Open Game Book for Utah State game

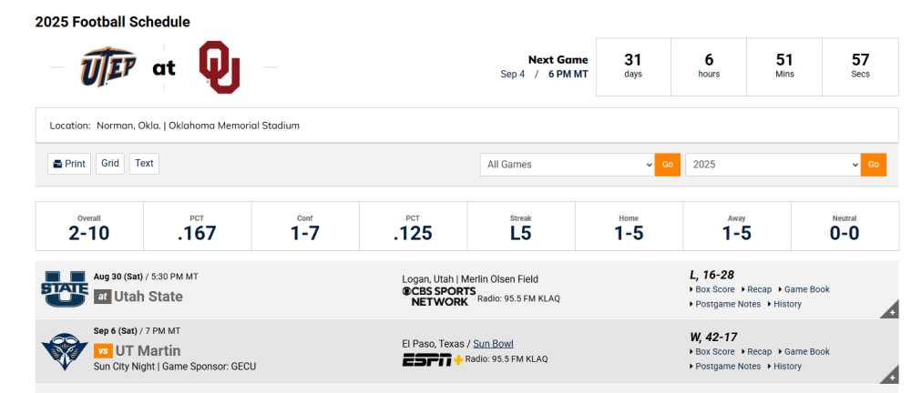point(804,289)
